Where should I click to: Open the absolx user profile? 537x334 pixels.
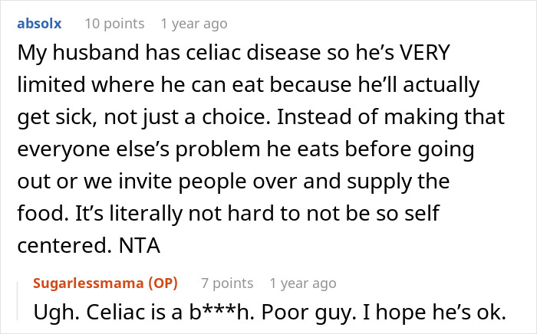(x=38, y=24)
